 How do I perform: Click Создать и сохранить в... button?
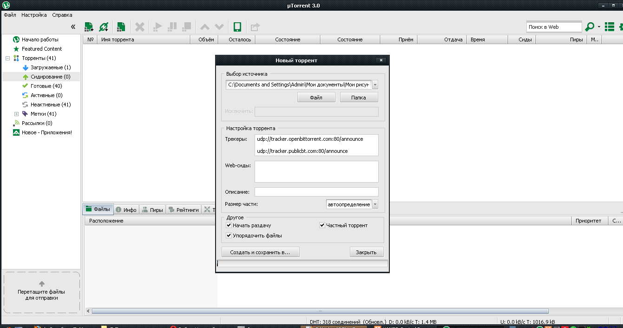pyautogui.click(x=261, y=252)
